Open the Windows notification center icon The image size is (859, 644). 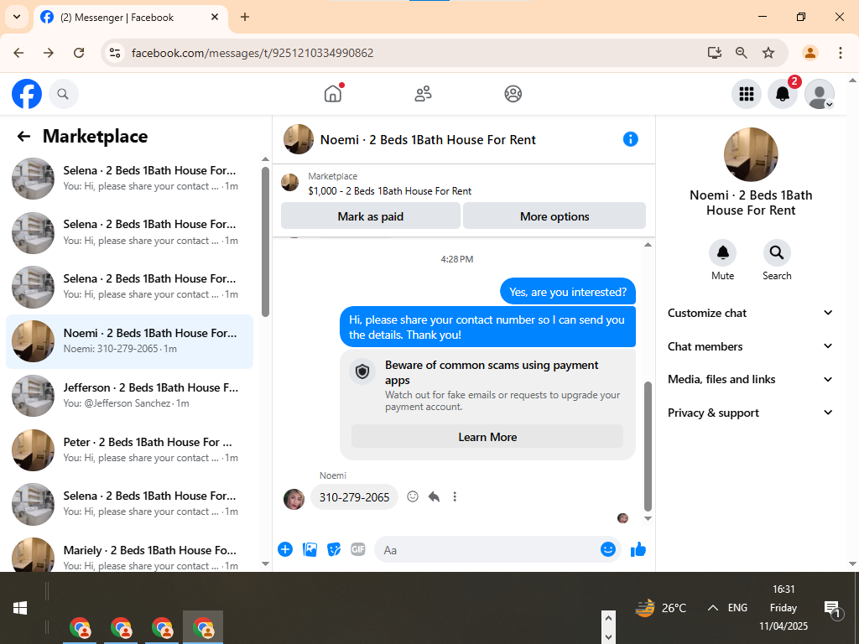click(832, 608)
